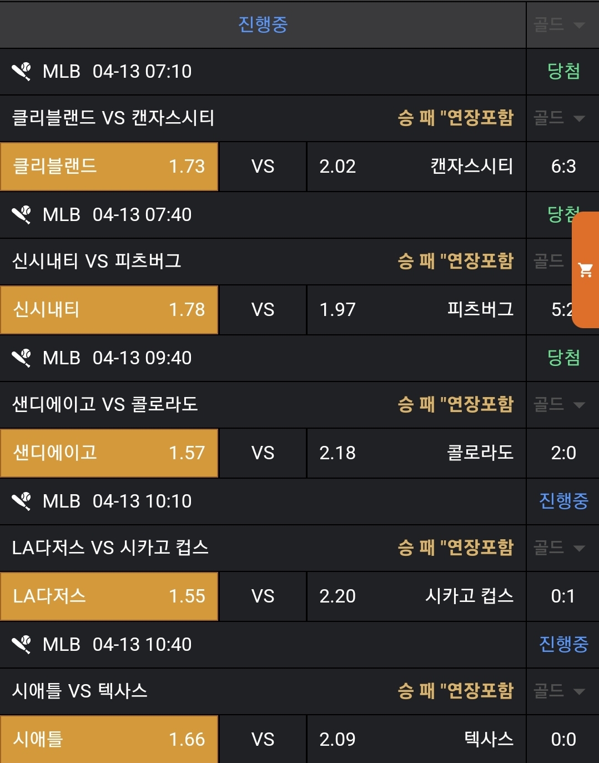Click the 6:3 score cell
Viewport: 599px width, 763px height.
pyautogui.click(x=563, y=167)
